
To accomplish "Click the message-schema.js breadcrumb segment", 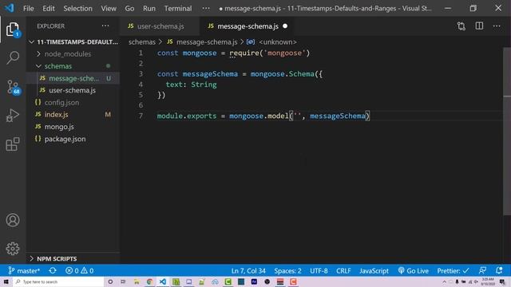I will [x=207, y=42].
